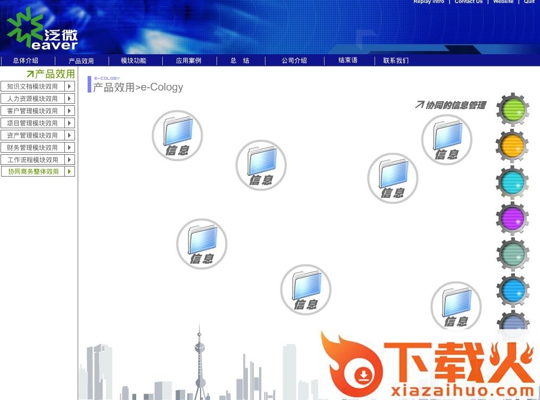Click the arrow icon before 协同的信息管理

point(420,105)
